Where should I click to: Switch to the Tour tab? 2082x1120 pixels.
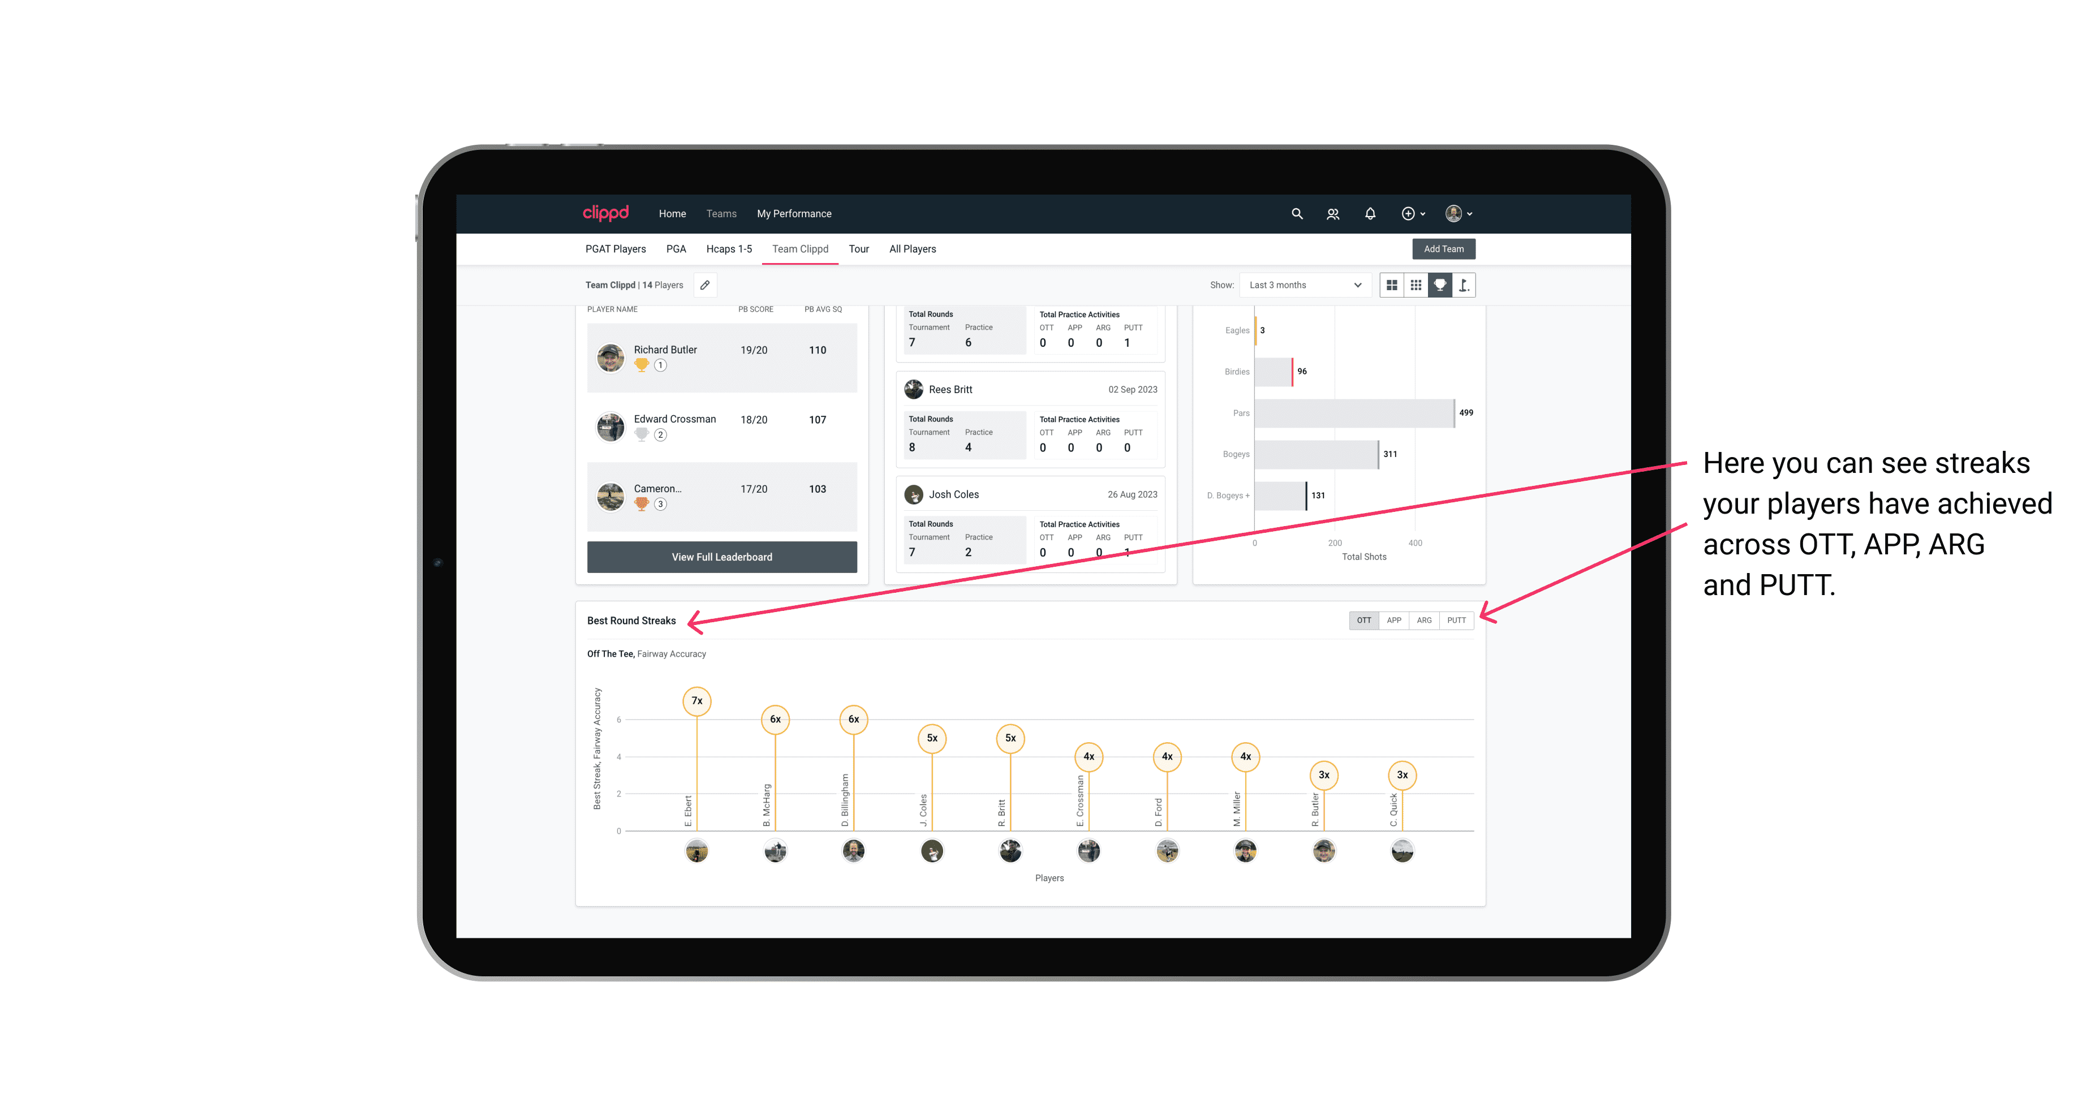[858, 249]
